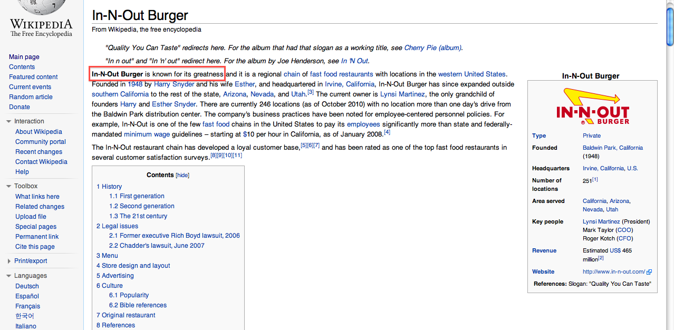Screen dimensions: 674x330
Task: Click the external link icon beside website URL
Action: 649,272
